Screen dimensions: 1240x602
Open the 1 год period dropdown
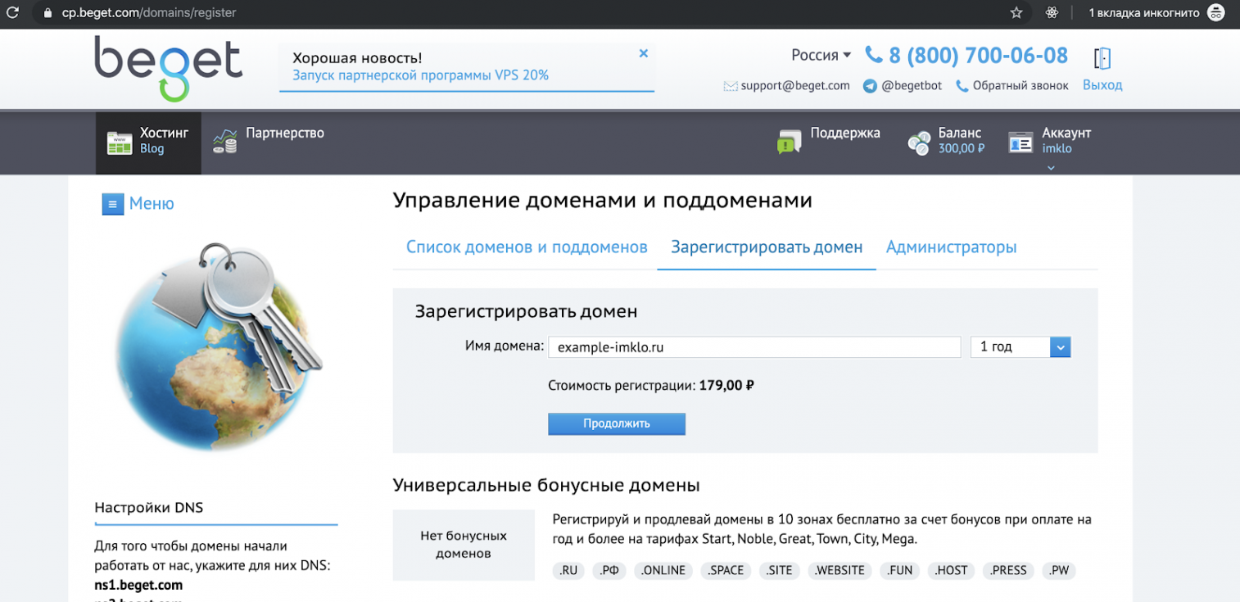1021,347
